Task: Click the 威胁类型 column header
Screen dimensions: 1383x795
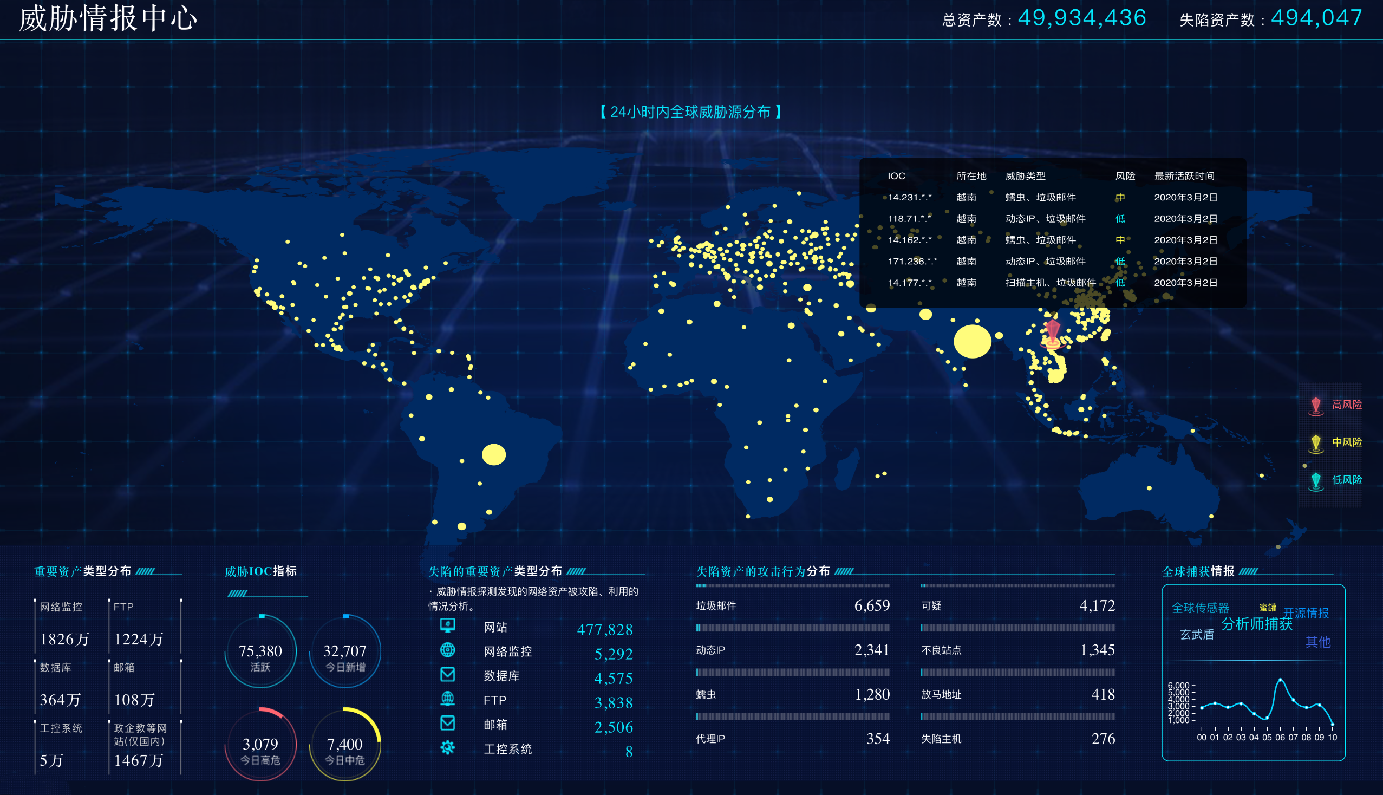Action: pos(1026,176)
